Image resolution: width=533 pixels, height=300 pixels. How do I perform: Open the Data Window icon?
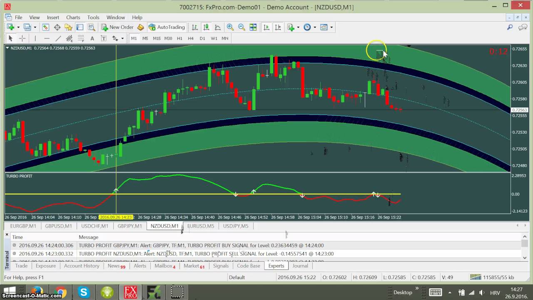coord(57,27)
